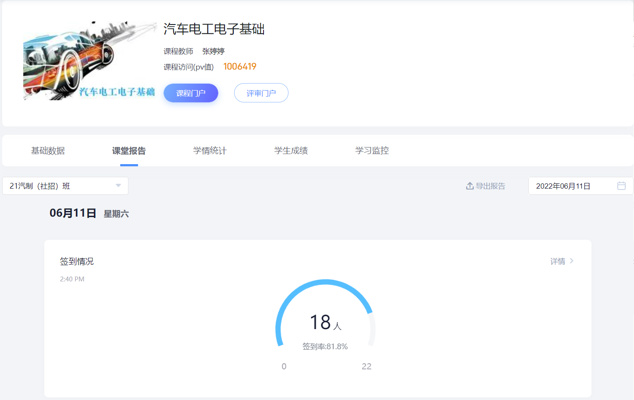This screenshot has height=400, width=634.
Task: Go to the 学生成绩 tab
Action: tap(291, 151)
